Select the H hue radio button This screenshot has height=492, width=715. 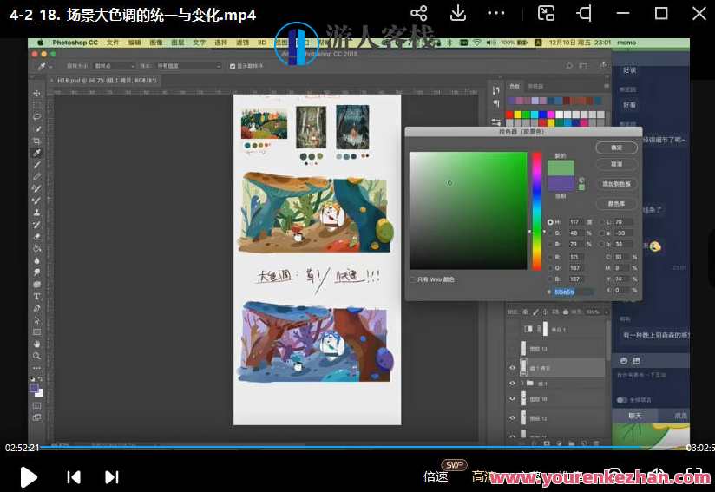coord(550,222)
